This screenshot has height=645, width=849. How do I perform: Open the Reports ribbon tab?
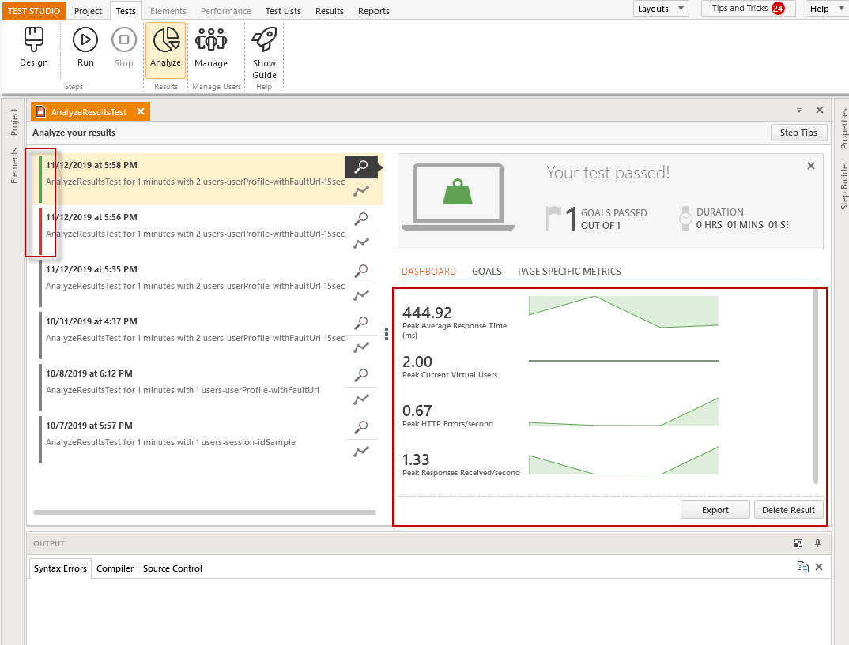coord(374,11)
